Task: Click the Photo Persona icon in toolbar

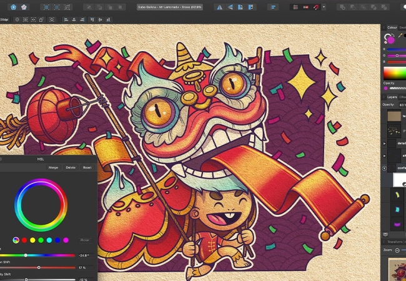Action: coord(14,7)
